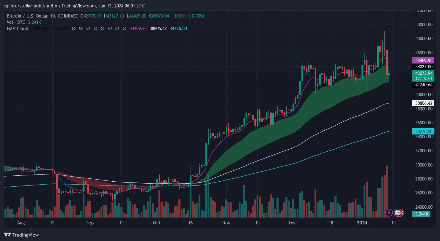
Task: Click the white 38806.42 price axis label
Action: tap(423, 103)
